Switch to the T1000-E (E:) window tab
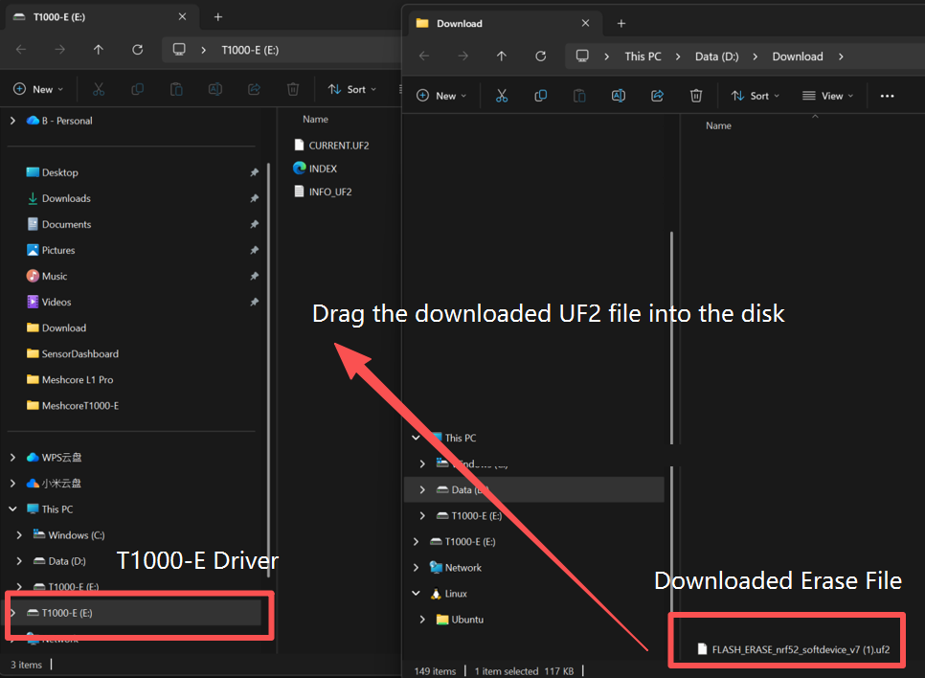This screenshot has width=925, height=678. coord(57,17)
